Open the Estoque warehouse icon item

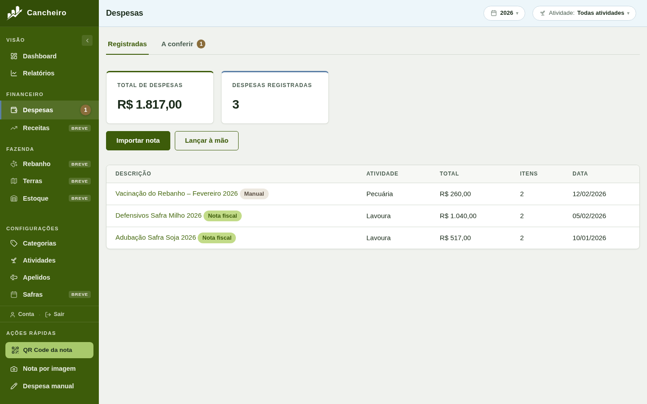point(14,198)
